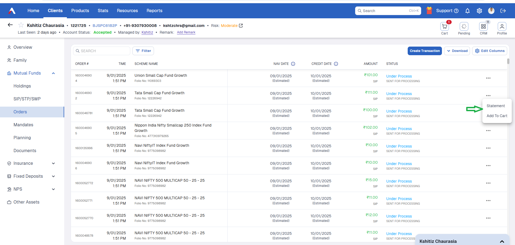The height and width of the screenshot is (245, 515).
Task: Click the Moderate risk label
Action: [229, 26]
